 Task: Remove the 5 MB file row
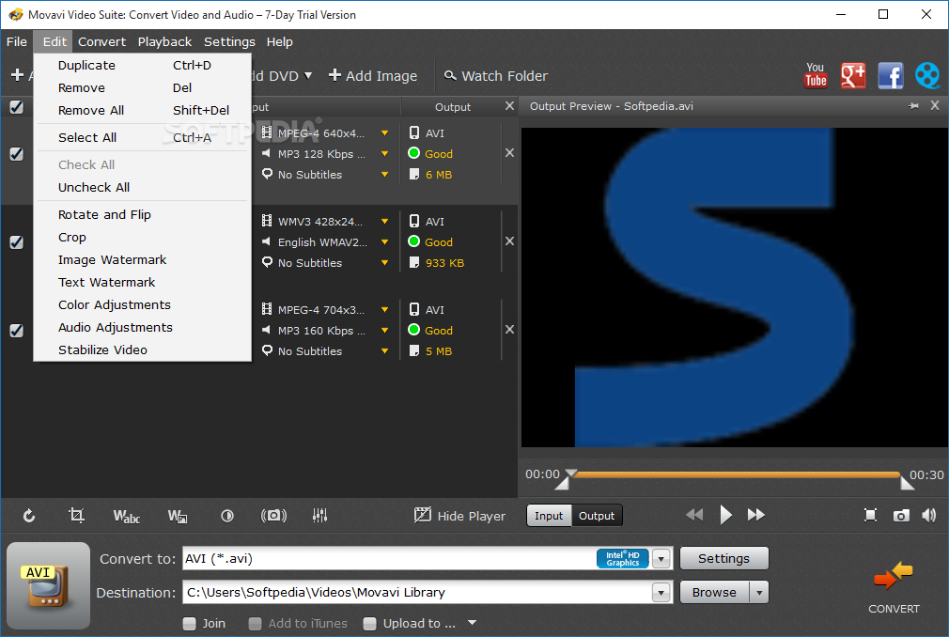pyautogui.click(x=509, y=330)
